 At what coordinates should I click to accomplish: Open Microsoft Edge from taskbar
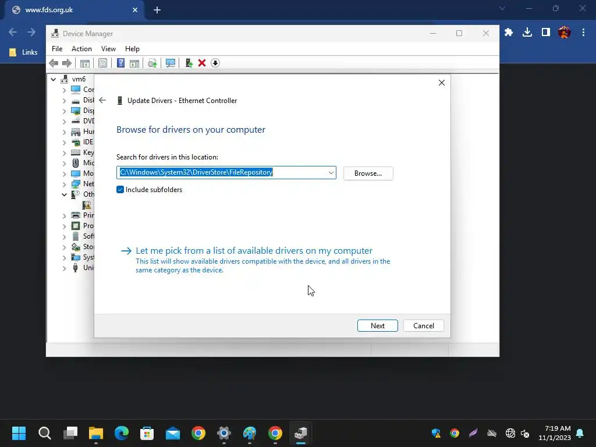tap(122, 433)
